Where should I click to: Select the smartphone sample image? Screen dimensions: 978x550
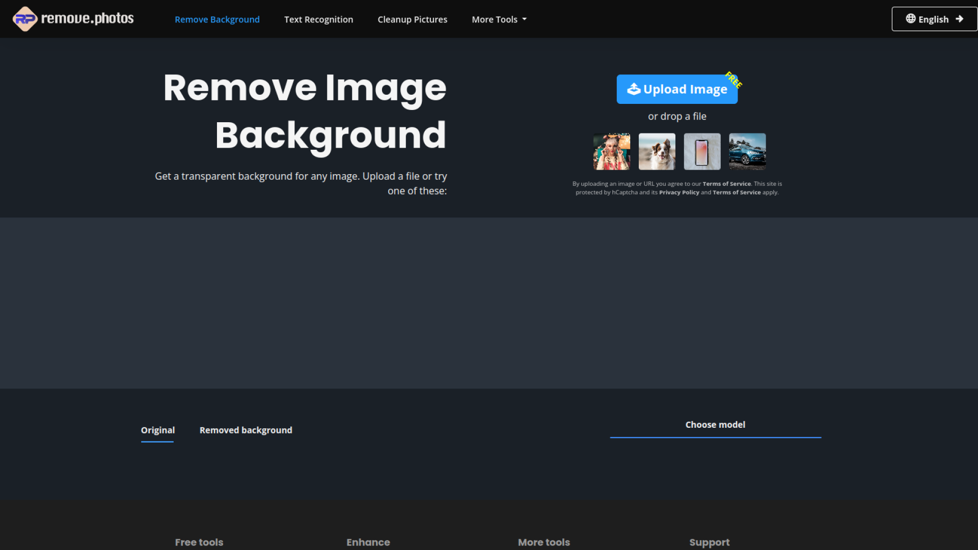702,151
